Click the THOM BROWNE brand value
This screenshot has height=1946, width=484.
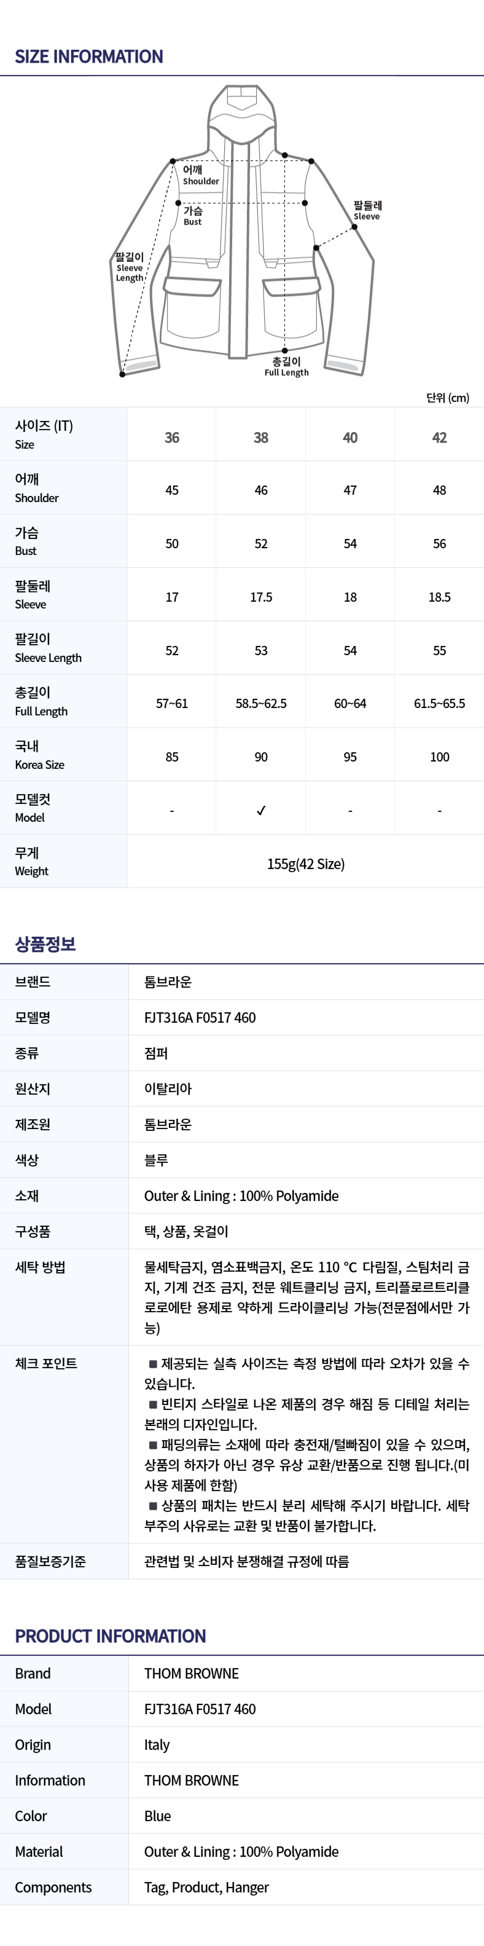pos(192,1673)
